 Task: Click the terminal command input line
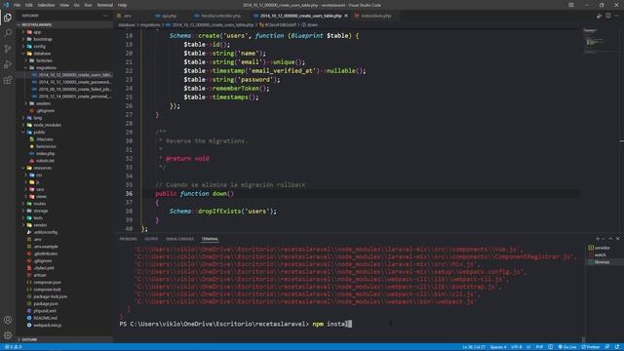(x=235, y=324)
